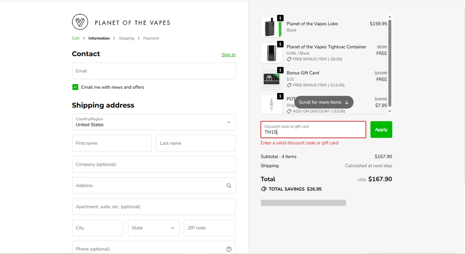Focus the Address field
The image size is (465, 254).
click(x=154, y=185)
